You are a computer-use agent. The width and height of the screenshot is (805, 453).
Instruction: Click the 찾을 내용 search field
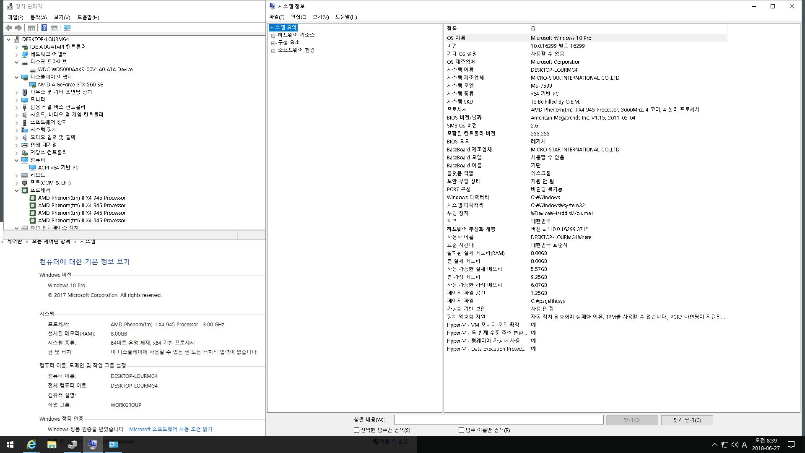pyautogui.click(x=499, y=419)
